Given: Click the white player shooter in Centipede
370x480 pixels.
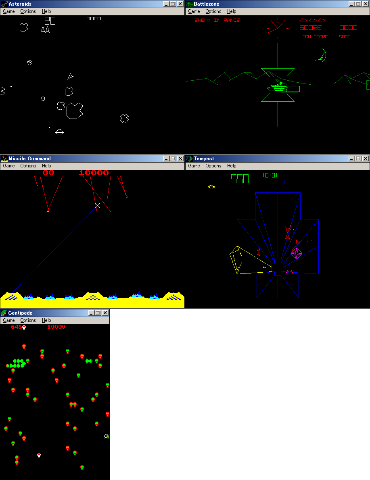Looking at the screenshot, I should [x=39, y=455].
